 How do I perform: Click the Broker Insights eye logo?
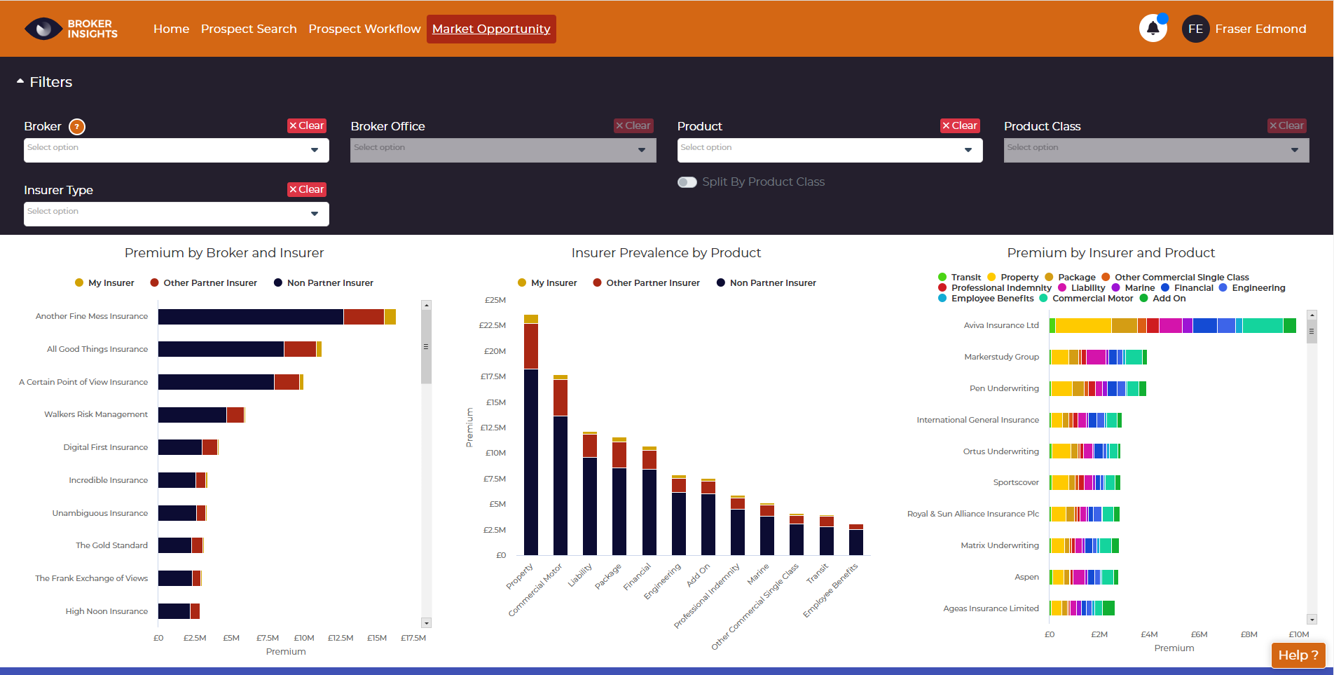coord(43,29)
